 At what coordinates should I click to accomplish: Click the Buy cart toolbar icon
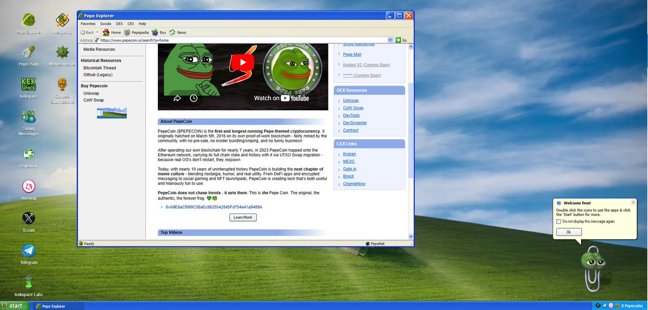(155, 32)
